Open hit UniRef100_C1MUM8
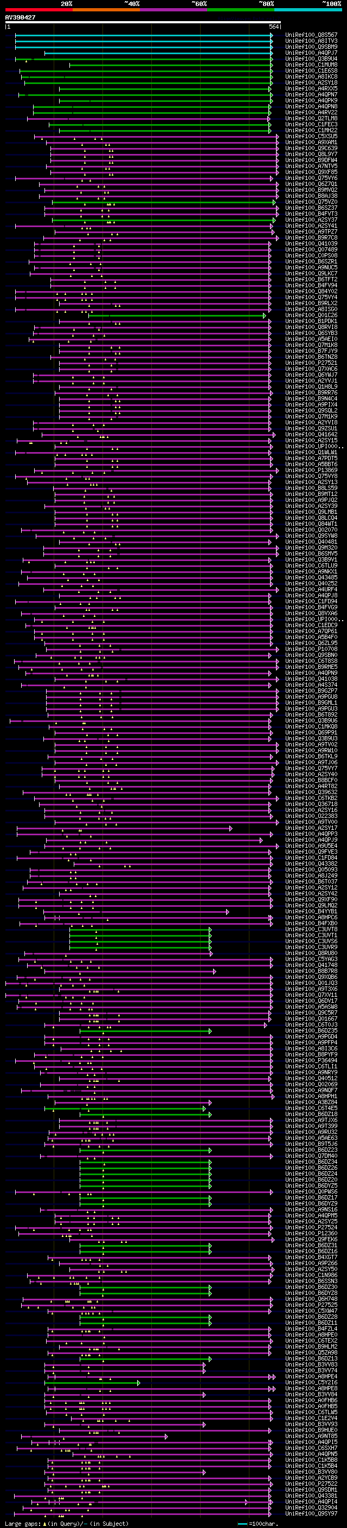This screenshot has height=1528, width=347. click(311, 65)
